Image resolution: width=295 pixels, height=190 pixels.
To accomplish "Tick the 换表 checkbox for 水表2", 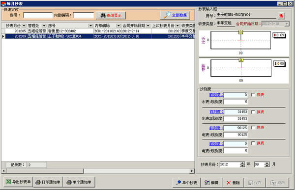I will pos(253,112).
